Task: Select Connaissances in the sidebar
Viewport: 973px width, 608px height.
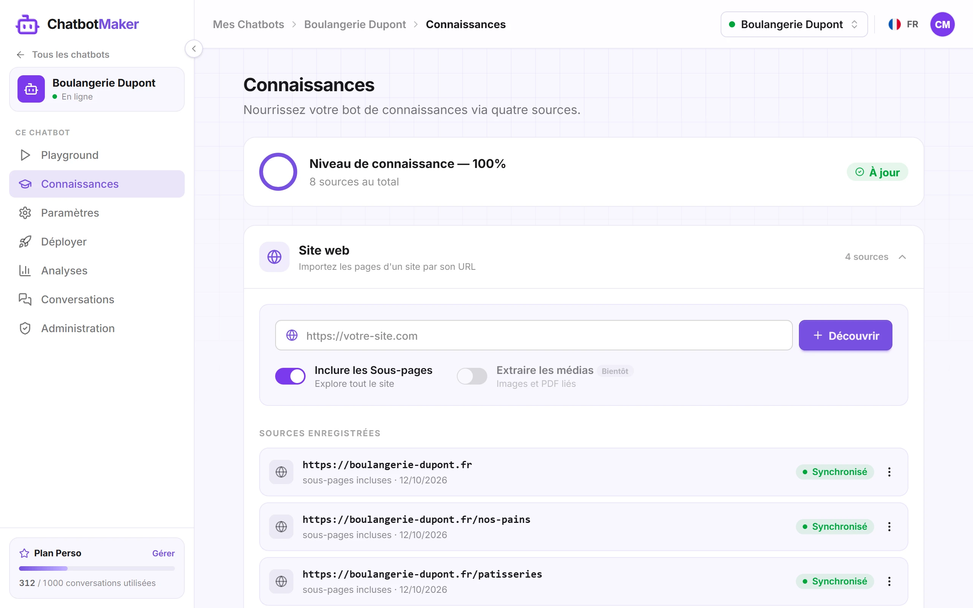Action: [97, 184]
